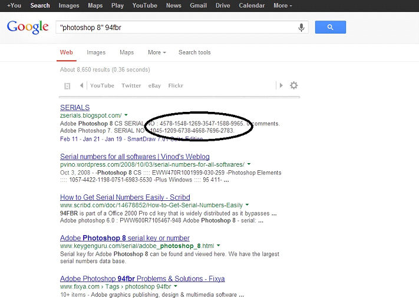The width and height of the screenshot is (419, 298).
Task: Open Serial numbers for all softwares result
Action: tap(135, 157)
